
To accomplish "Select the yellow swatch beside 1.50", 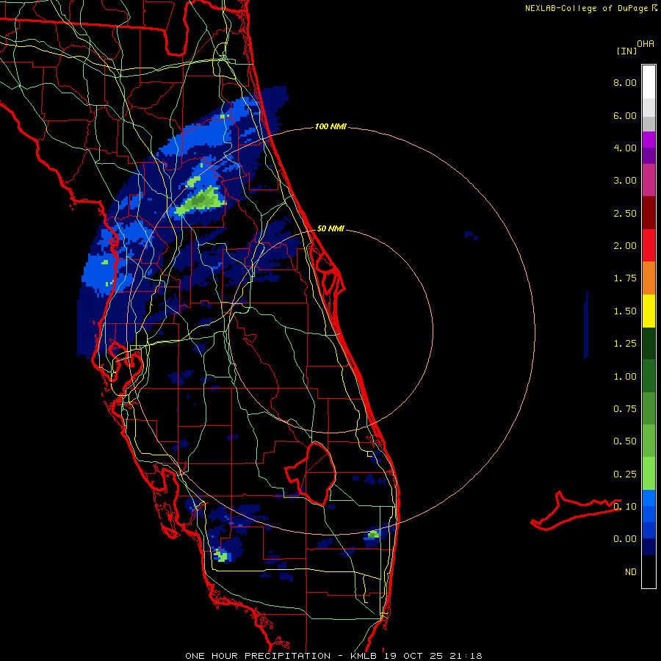I will coord(649,311).
